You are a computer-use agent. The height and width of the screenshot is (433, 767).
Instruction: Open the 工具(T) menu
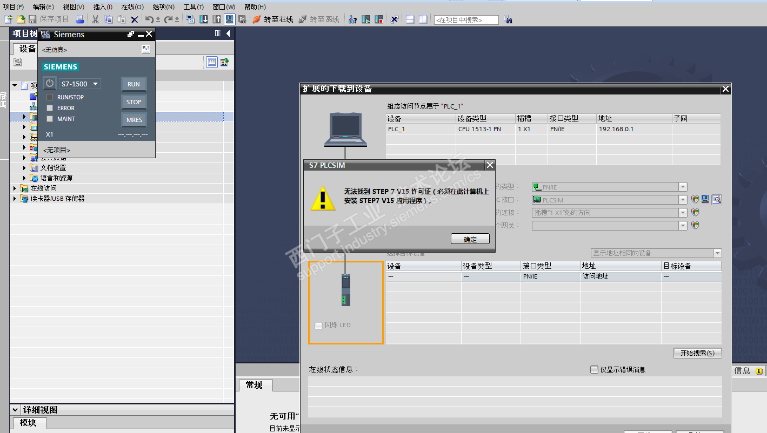point(194,7)
